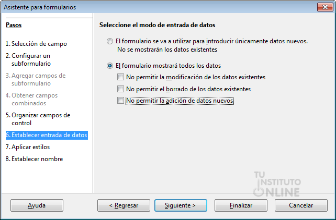The image size is (336, 220).
Task: Click step 4 Obtener campos combinados
Action: pos(31,99)
